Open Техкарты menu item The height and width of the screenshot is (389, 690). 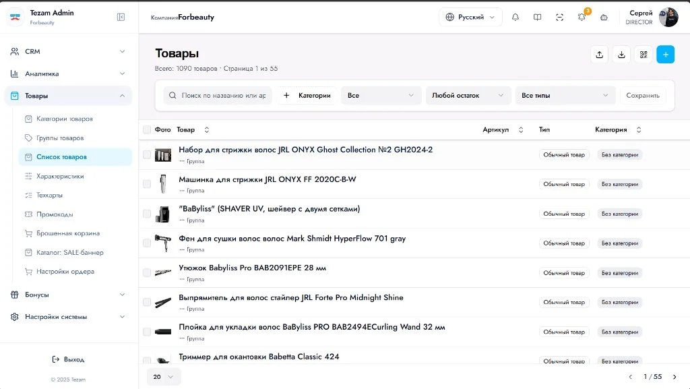click(75, 195)
